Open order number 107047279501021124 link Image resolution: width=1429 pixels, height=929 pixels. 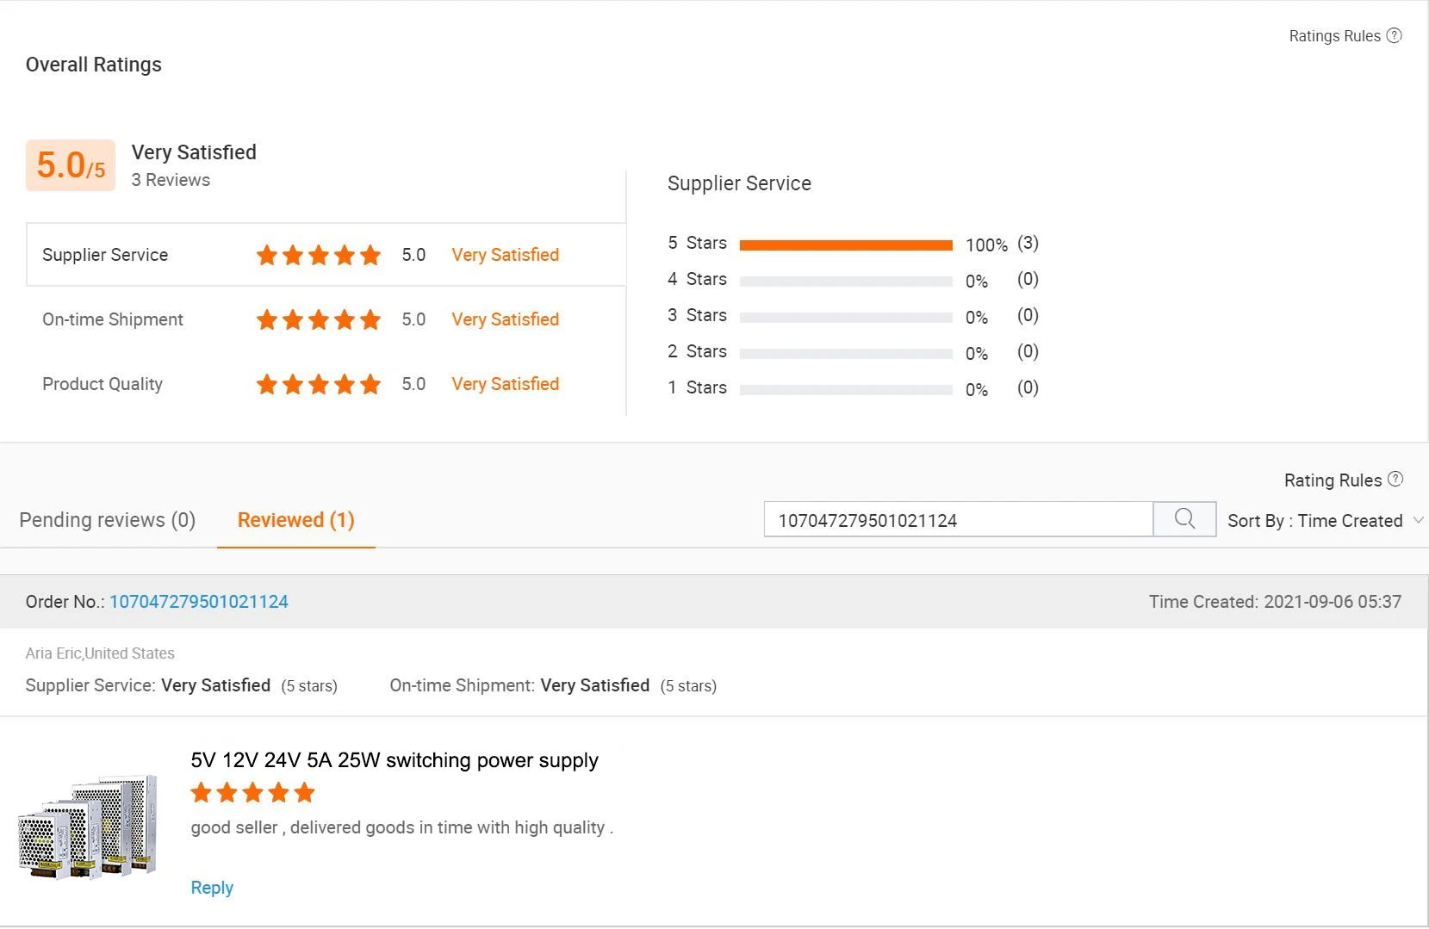(x=199, y=602)
